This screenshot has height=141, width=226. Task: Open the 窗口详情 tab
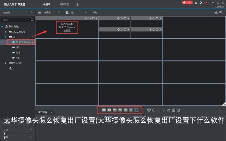pyautogui.click(x=42, y=112)
